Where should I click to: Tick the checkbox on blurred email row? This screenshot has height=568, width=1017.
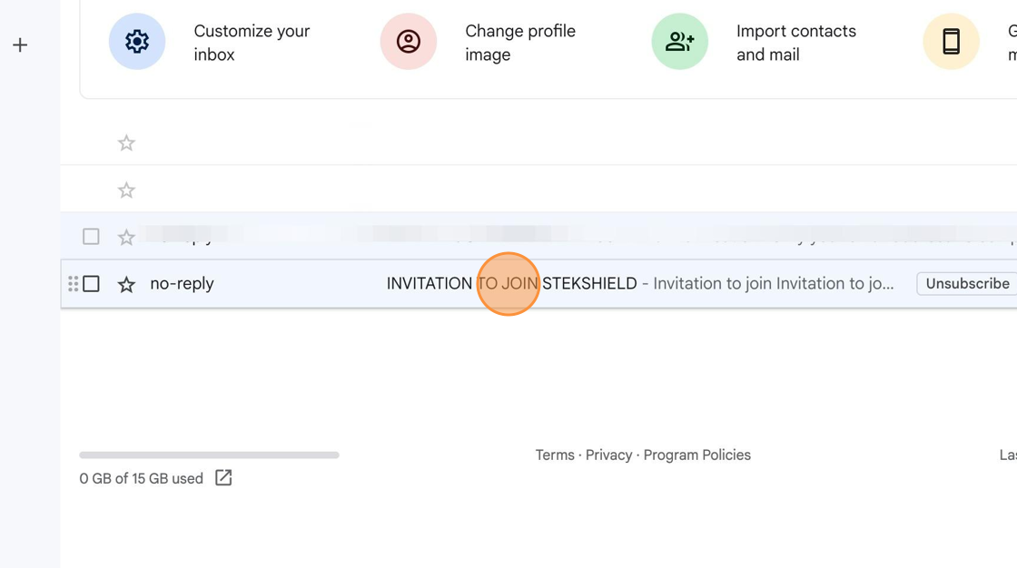[x=92, y=236]
